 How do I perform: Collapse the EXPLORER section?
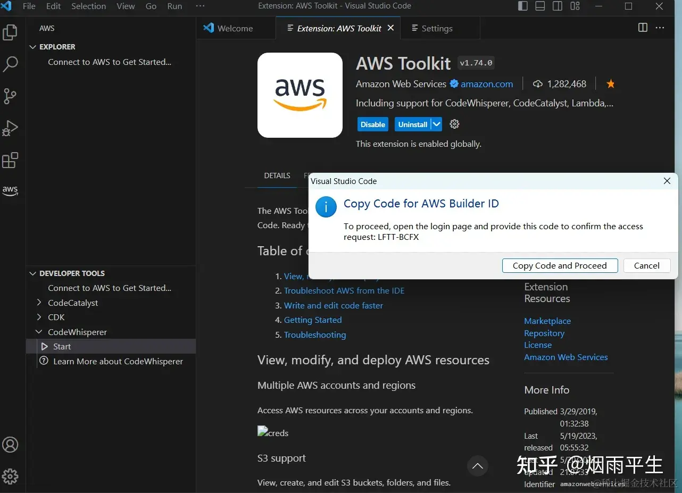click(33, 47)
